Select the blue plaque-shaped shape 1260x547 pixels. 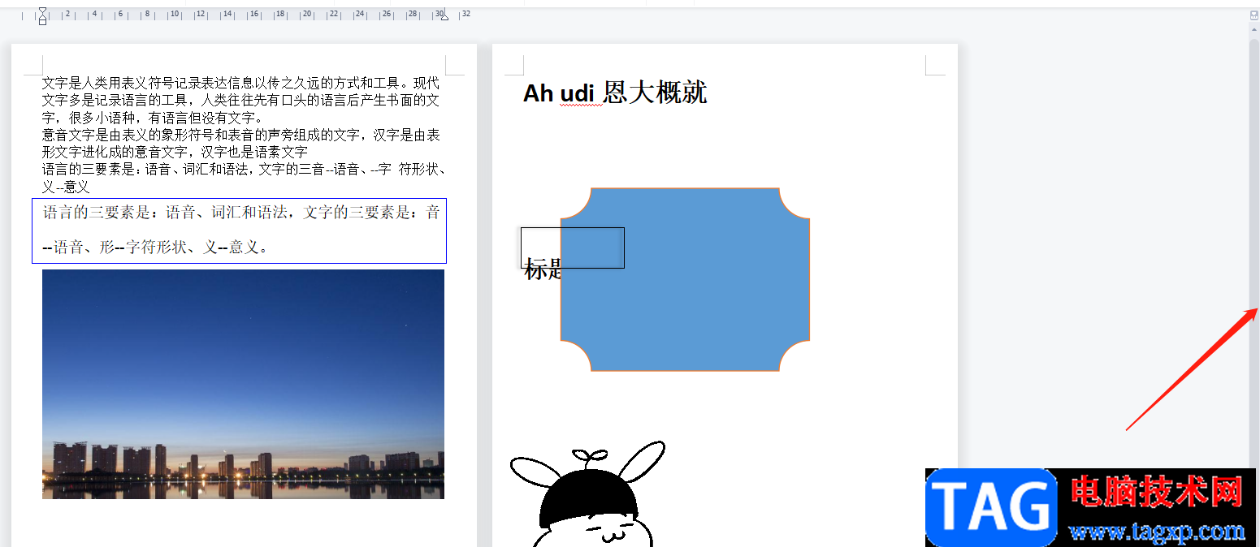[685, 279]
